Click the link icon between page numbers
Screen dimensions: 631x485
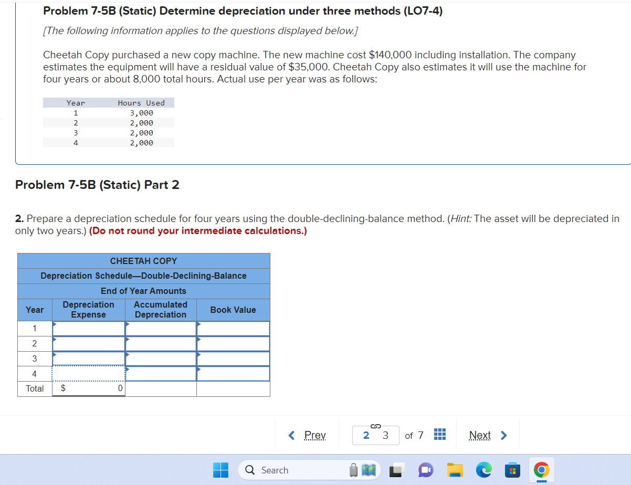tap(375, 426)
